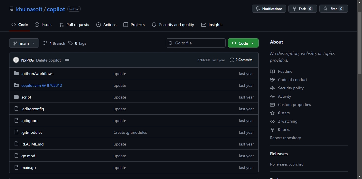Viewport: 362px width, 179px height.
Task: Click the Report repository link
Action: [x=286, y=138]
